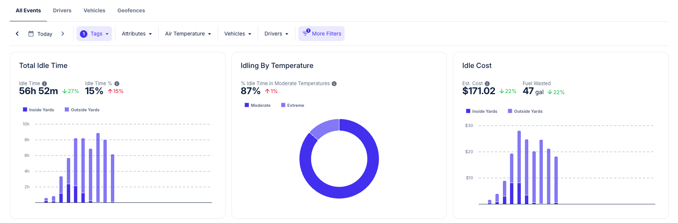This screenshot has height=223, width=678.
Task: Click the filter funnel icon on More Filters
Action: pos(306,33)
